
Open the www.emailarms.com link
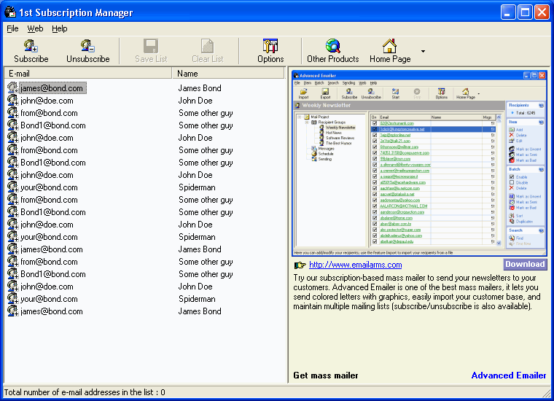coord(346,265)
